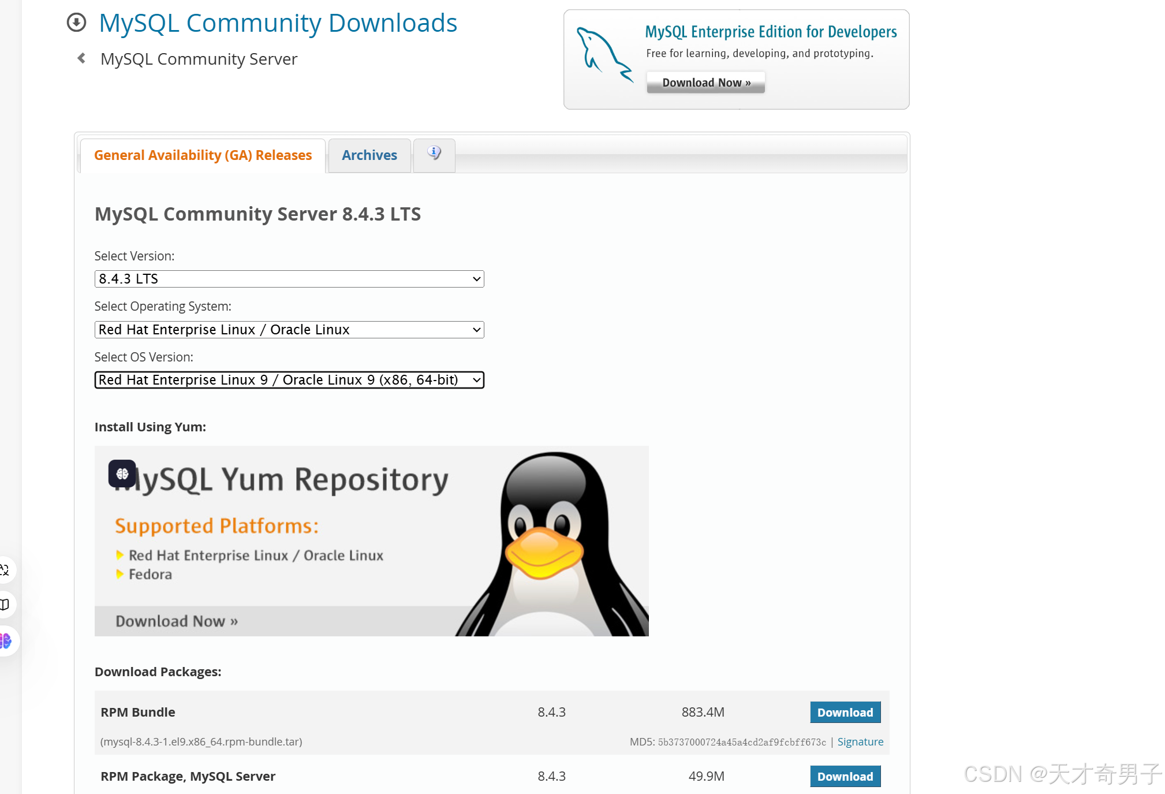Screen dimensions: 1165x794
Task: Click the Install Using Yum label
Action: [x=150, y=427]
